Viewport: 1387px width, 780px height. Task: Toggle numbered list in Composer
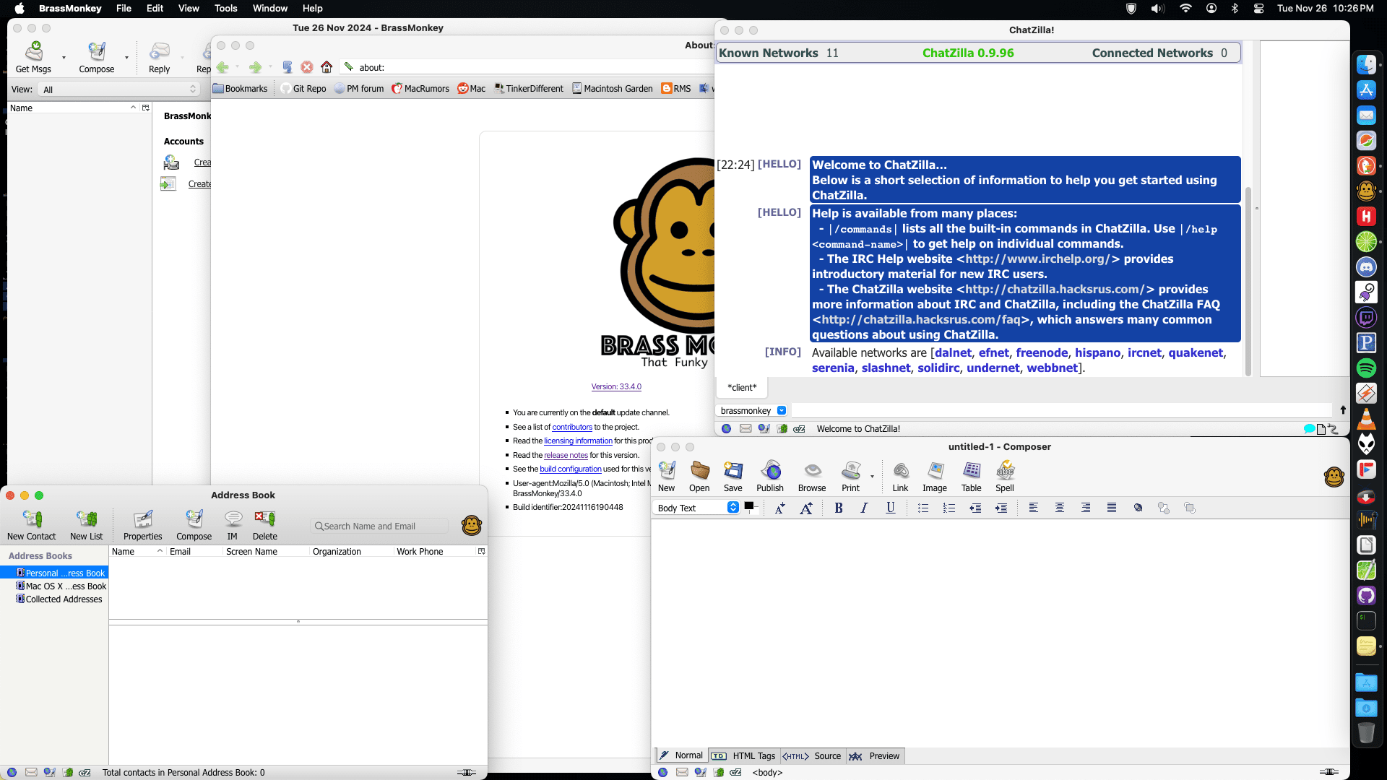click(x=949, y=508)
